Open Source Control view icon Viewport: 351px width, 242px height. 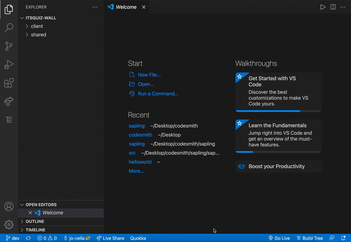[x=9, y=46]
